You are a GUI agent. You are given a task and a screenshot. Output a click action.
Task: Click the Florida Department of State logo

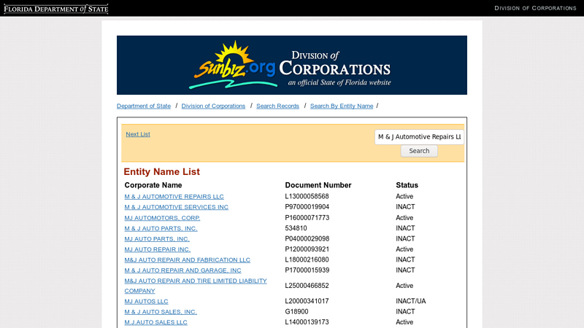pyautogui.click(x=56, y=9)
